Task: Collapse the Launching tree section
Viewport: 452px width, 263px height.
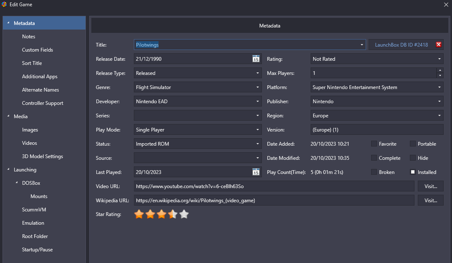Action: (8, 169)
